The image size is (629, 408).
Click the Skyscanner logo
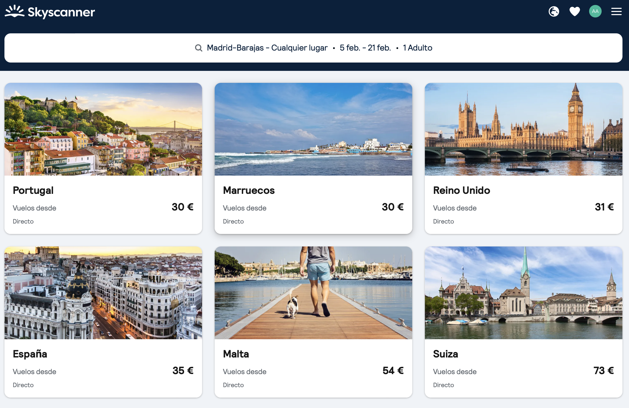coord(50,12)
